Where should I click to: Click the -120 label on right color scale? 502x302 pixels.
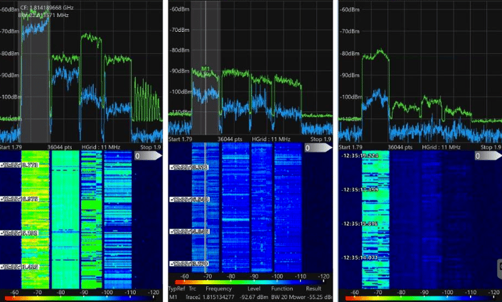(493, 292)
